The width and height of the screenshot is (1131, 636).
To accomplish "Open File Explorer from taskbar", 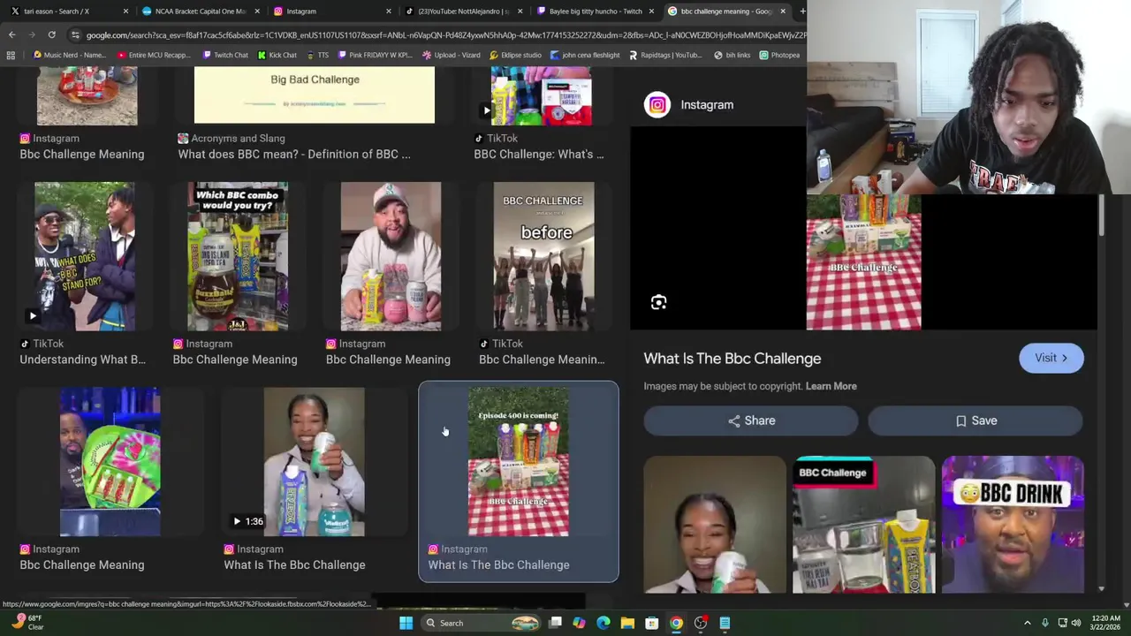I will [627, 623].
